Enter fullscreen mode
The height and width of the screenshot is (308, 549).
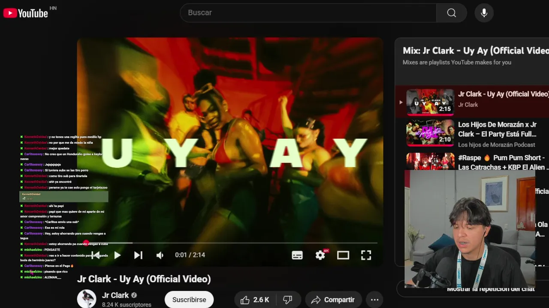coord(366,255)
